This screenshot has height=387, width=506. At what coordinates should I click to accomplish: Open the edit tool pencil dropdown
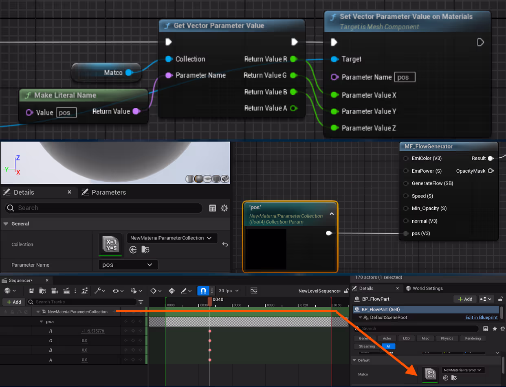pyautogui.click(x=186, y=291)
